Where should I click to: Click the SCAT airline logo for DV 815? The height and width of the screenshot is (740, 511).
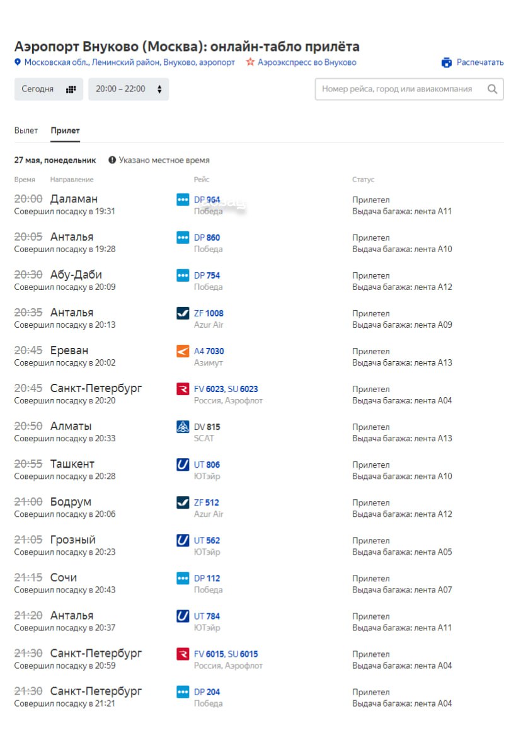click(183, 427)
